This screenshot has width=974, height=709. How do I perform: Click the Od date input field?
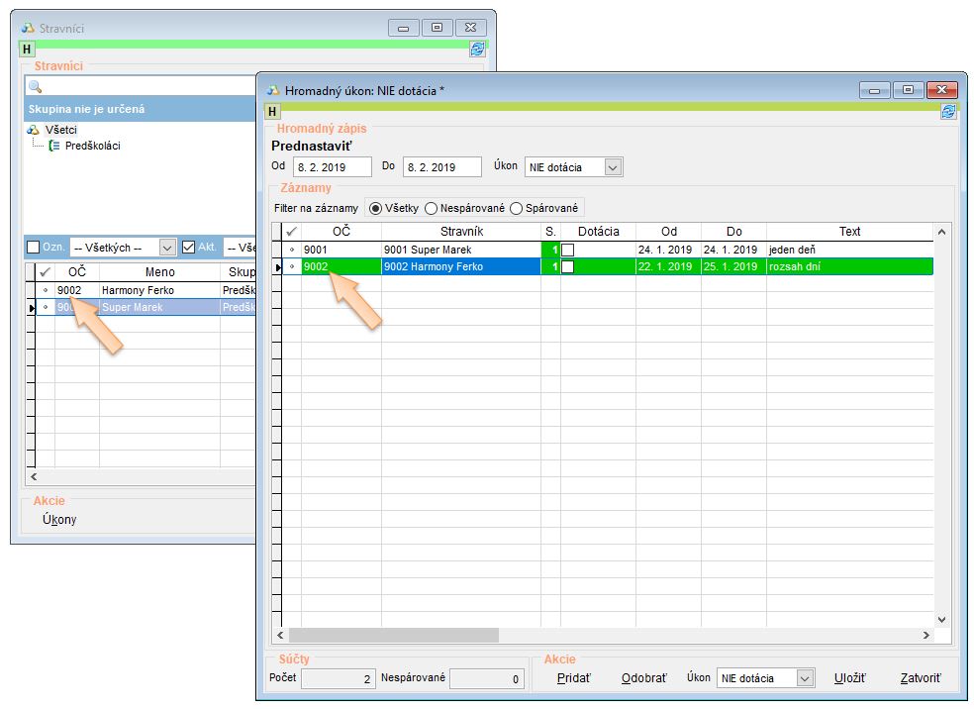332,167
